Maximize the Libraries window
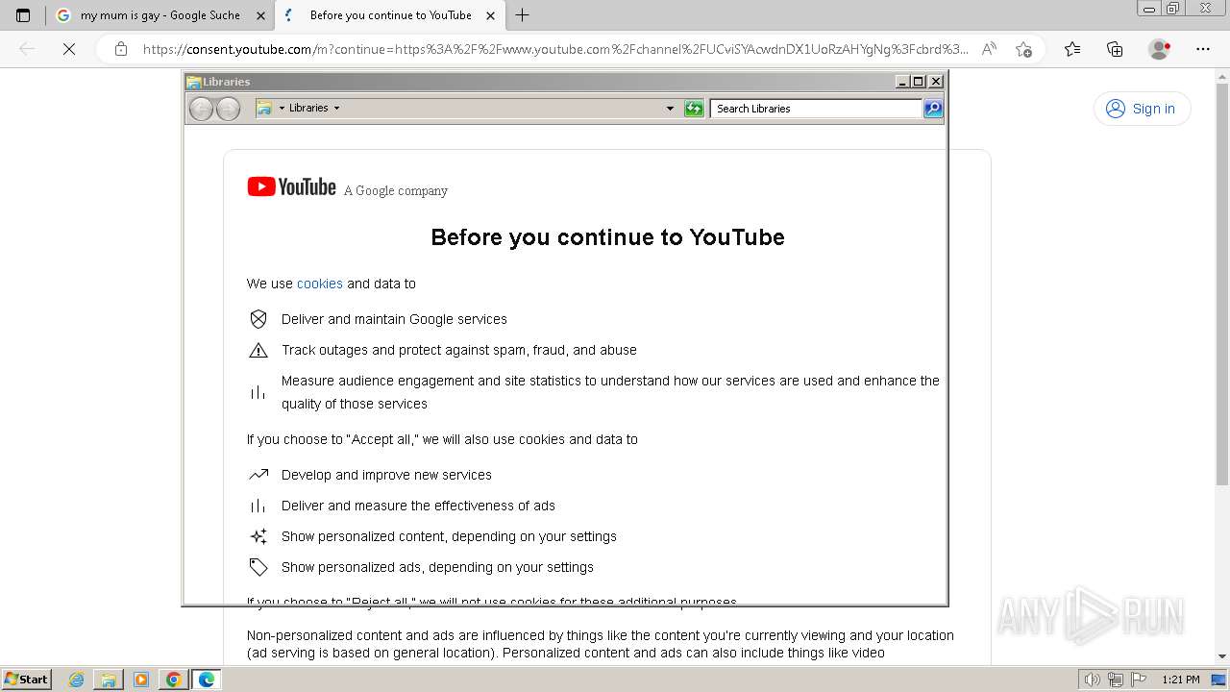The image size is (1230, 692). pyautogui.click(x=918, y=82)
